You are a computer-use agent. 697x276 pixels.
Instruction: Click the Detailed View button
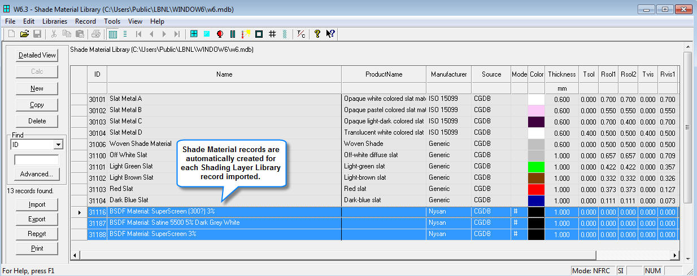click(x=37, y=55)
